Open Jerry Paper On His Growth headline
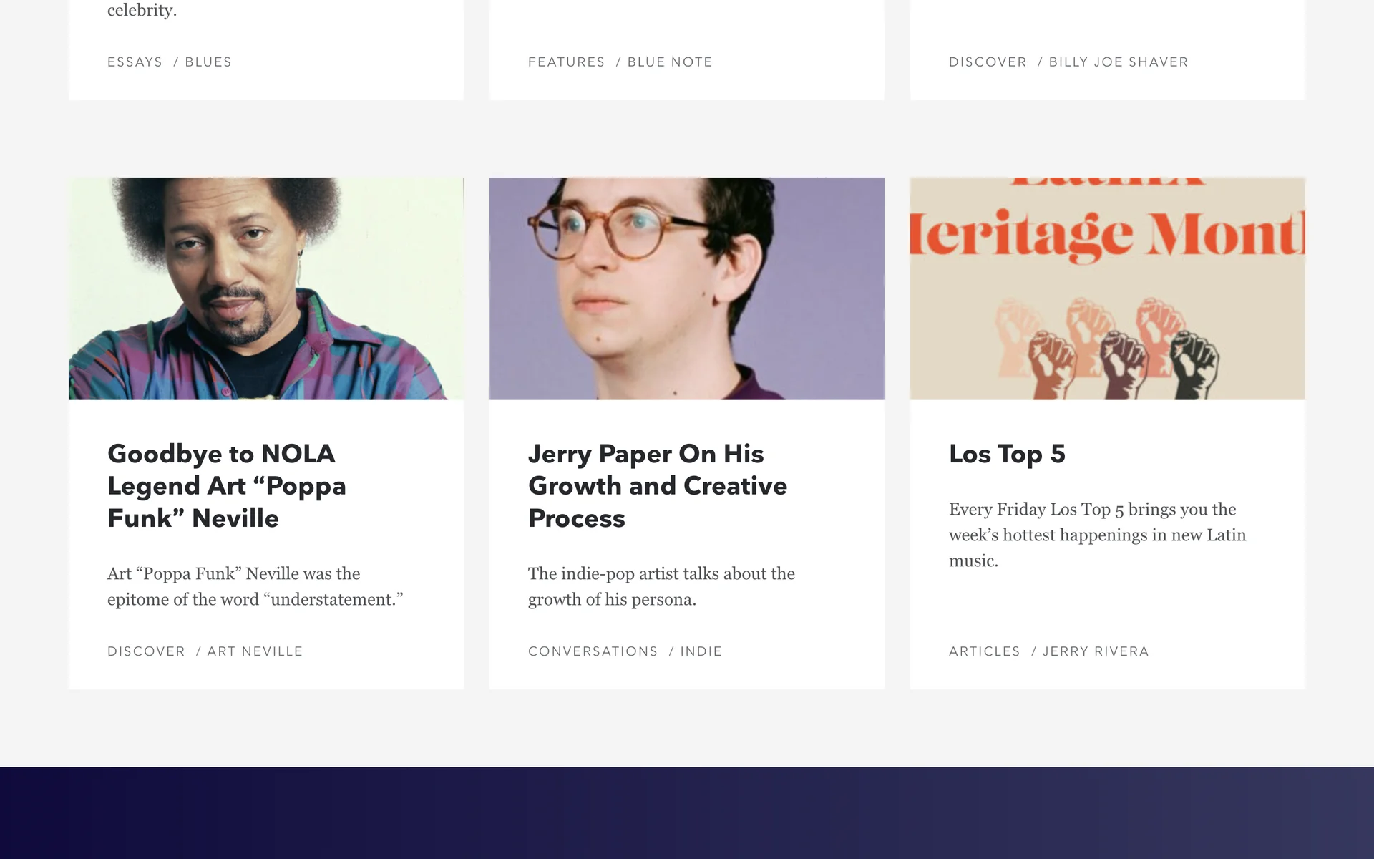Viewport: 1374px width, 859px height. click(658, 486)
